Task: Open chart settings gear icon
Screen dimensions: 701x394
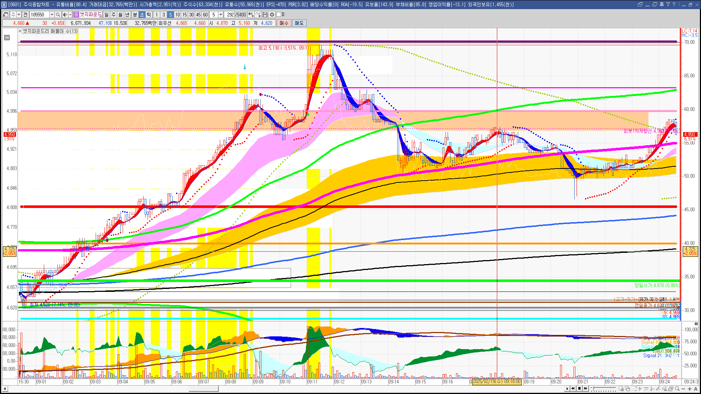Action: (x=272, y=15)
